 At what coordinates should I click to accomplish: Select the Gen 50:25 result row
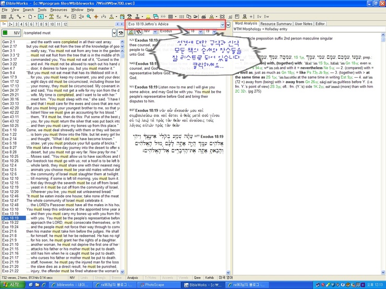click(x=61, y=125)
